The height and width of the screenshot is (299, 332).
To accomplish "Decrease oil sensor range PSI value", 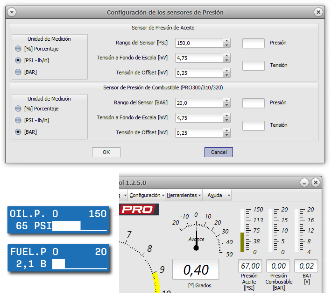I will [226, 45].
